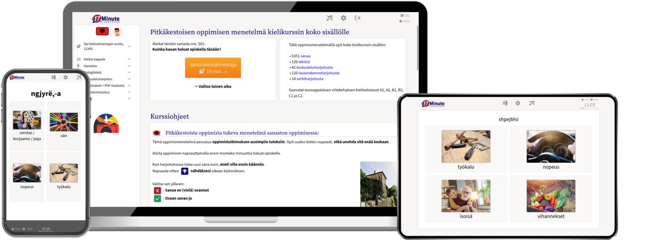Tap the muted sound icon on tablet

[x=531, y=103]
